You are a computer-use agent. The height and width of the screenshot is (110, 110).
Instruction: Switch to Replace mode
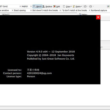coord(47,6)
